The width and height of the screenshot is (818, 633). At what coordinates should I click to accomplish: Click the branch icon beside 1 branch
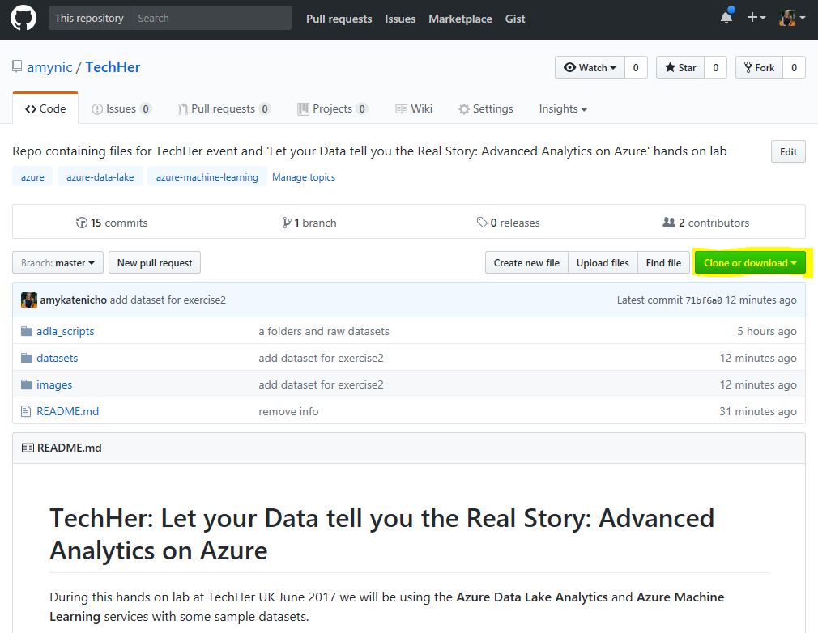(287, 223)
